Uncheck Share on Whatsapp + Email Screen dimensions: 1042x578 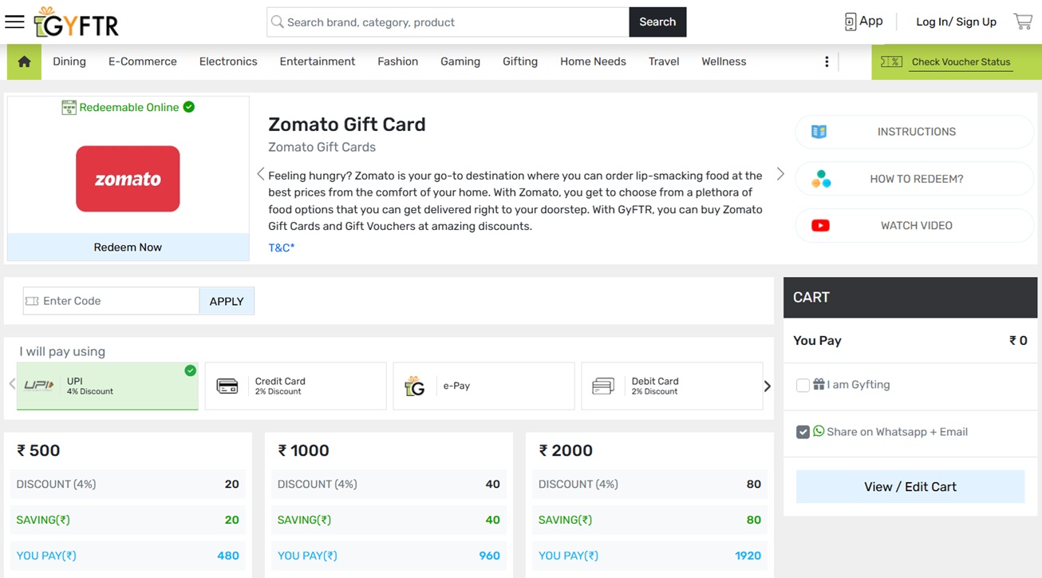tap(803, 432)
